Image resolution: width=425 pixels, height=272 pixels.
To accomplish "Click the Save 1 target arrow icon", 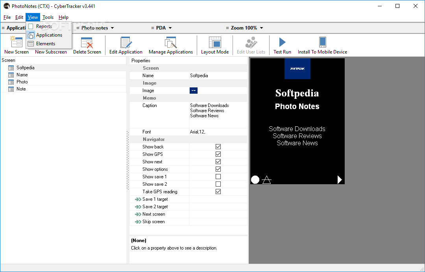I will 138,199.
